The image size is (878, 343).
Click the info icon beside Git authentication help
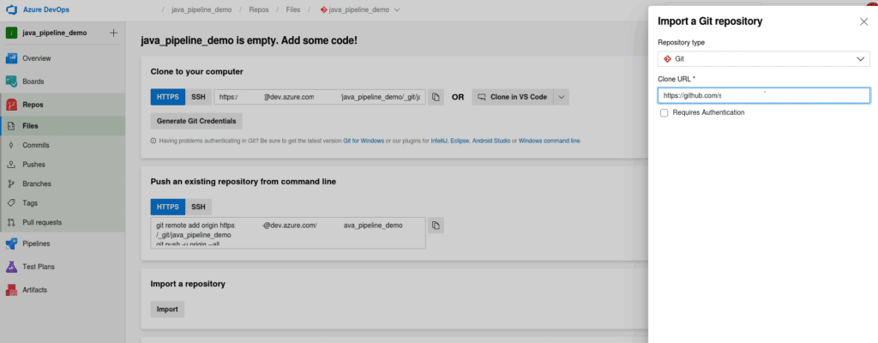[x=153, y=141]
